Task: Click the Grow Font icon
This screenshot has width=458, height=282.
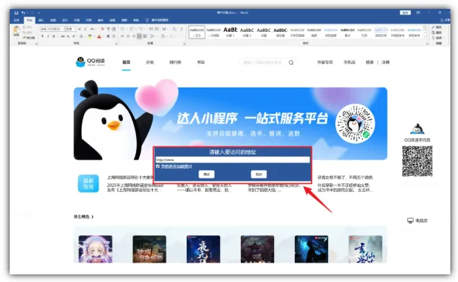Action: 79,29
